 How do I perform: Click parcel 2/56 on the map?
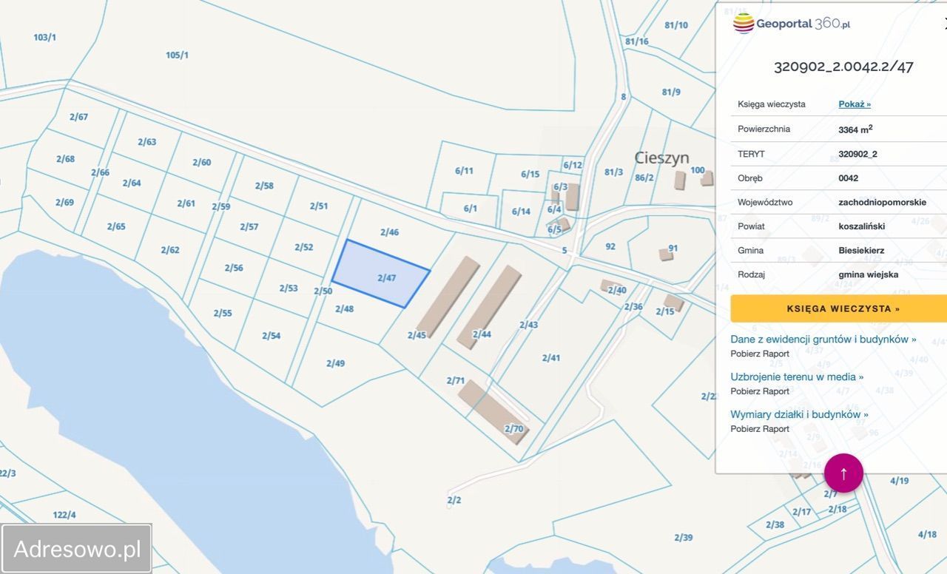234,269
